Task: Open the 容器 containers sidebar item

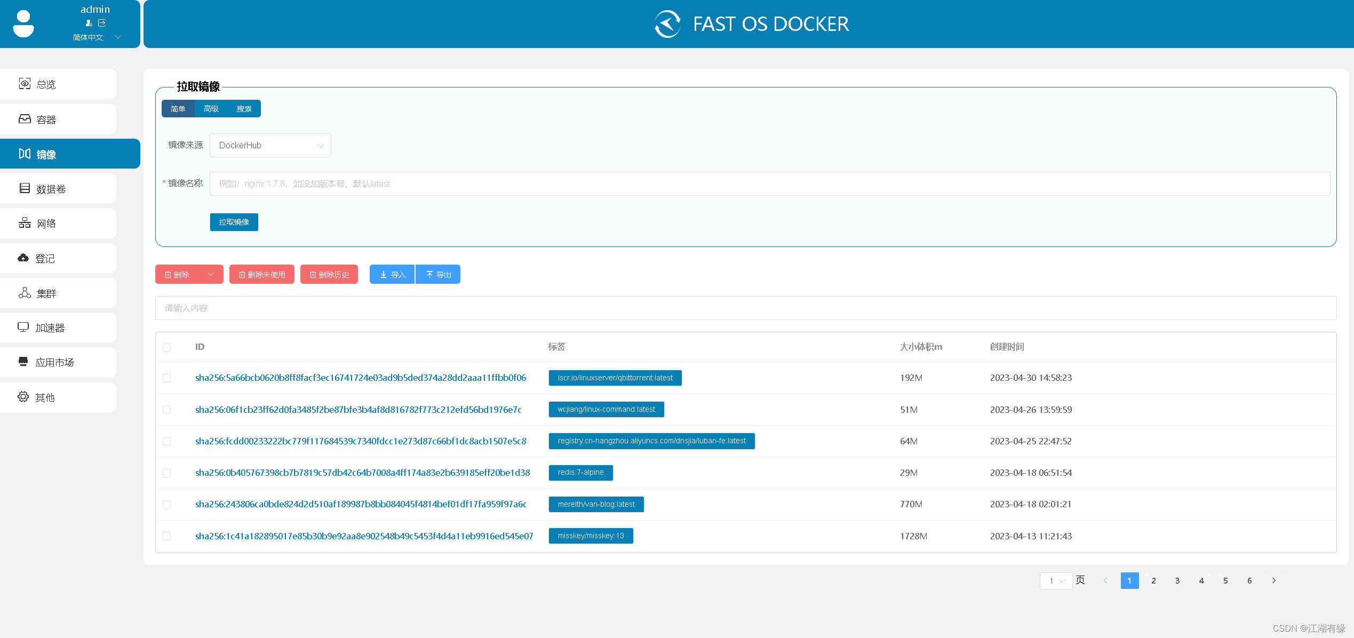Action: 58,119
